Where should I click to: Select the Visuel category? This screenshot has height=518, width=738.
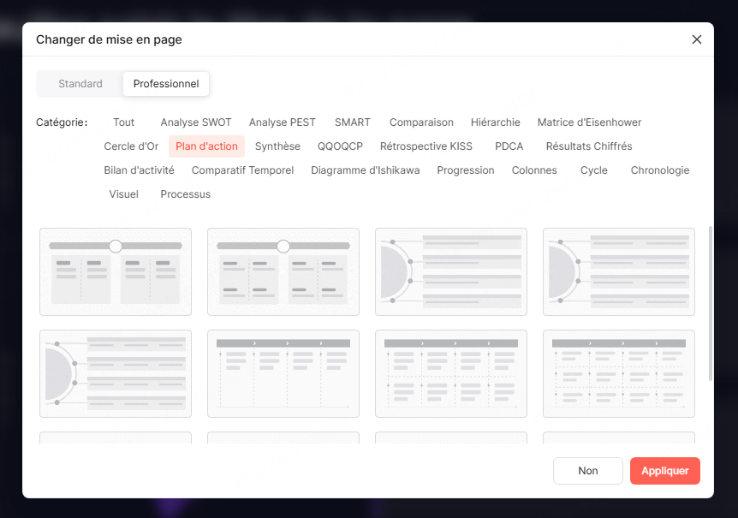(124, 194)
